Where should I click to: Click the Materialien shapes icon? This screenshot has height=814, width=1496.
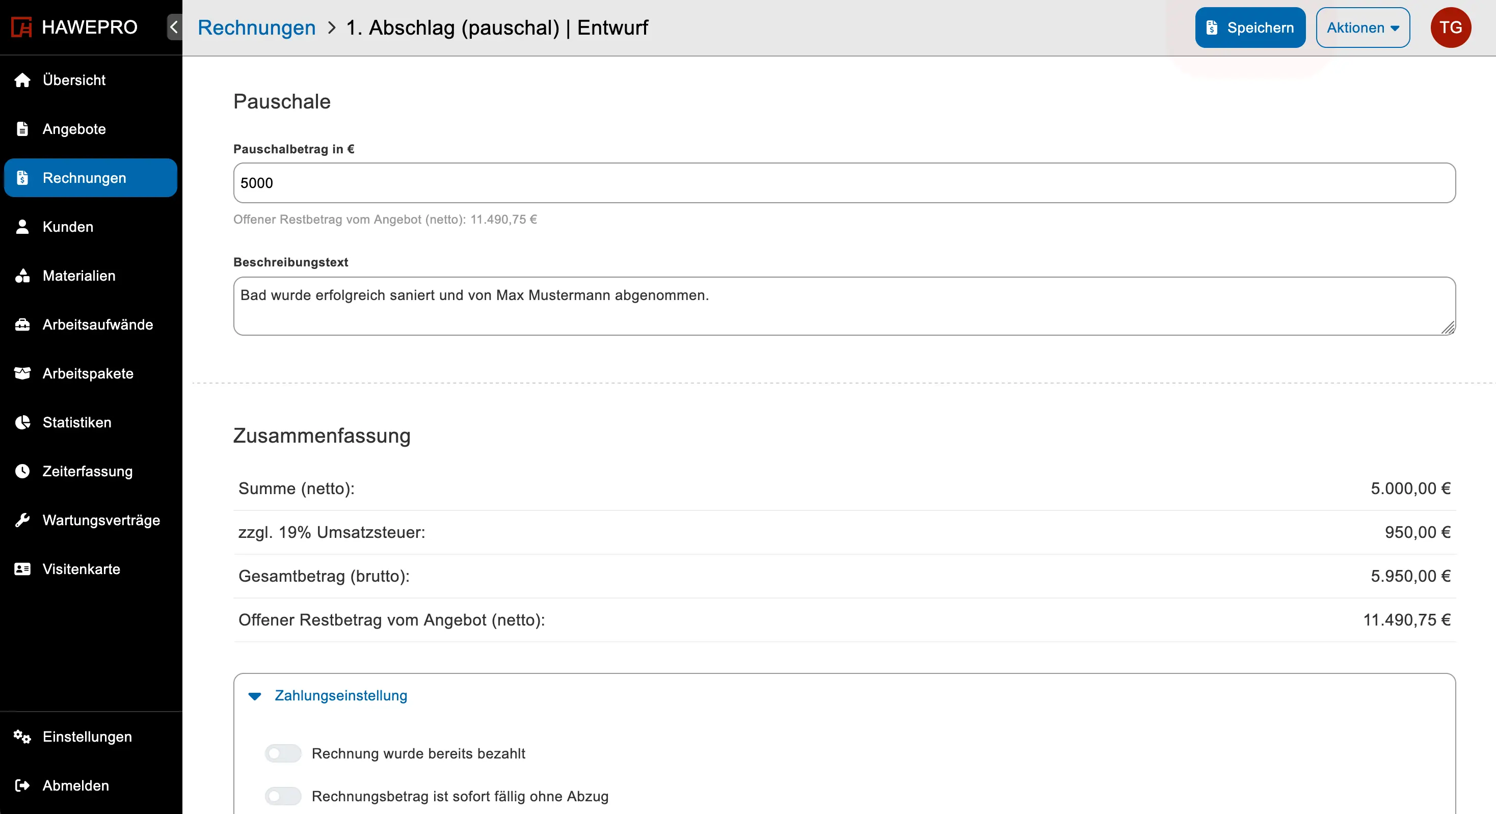coord(22,276)
